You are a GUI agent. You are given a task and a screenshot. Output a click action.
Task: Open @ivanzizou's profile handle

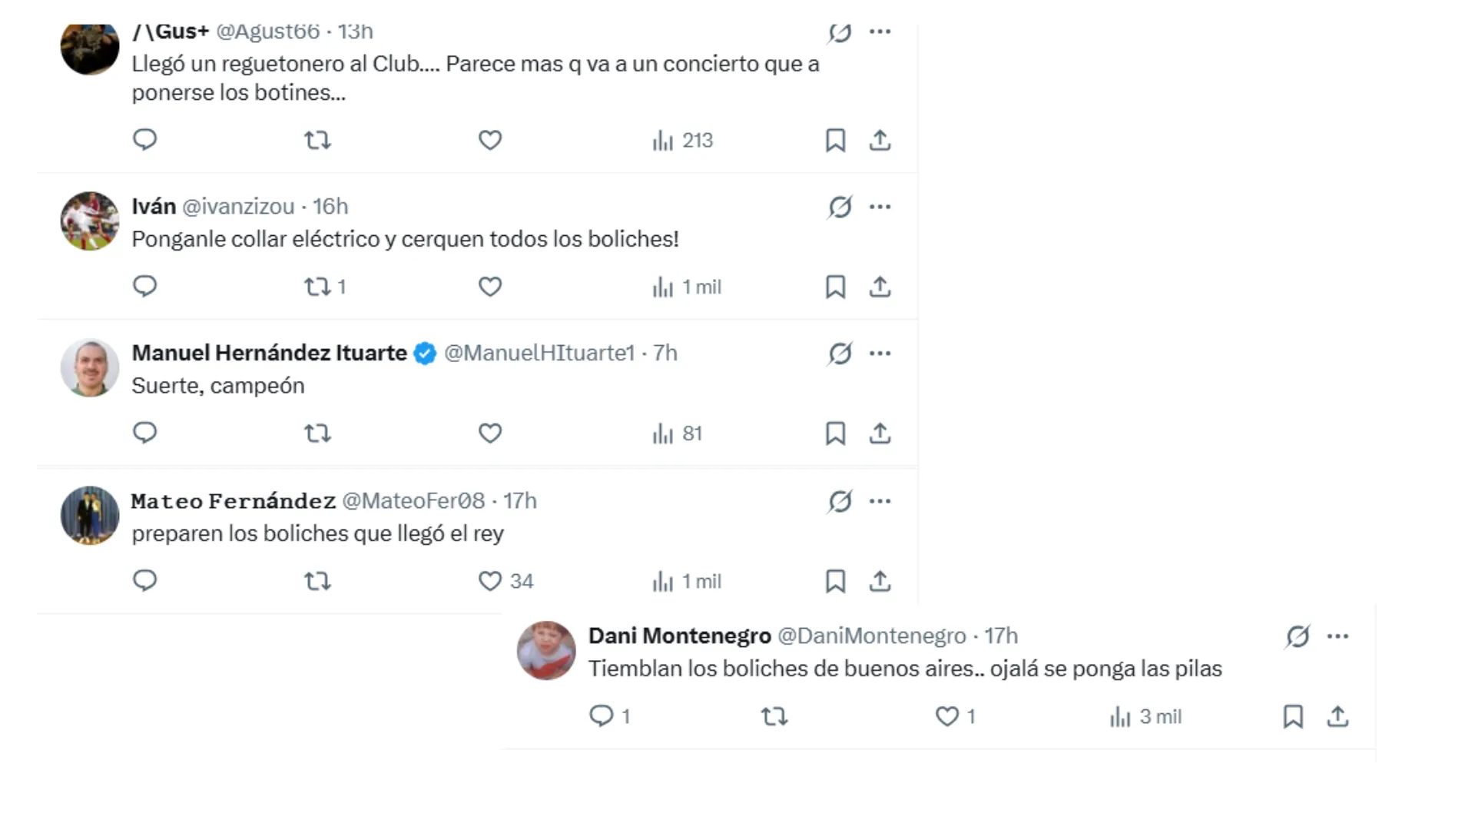point(240,207)
